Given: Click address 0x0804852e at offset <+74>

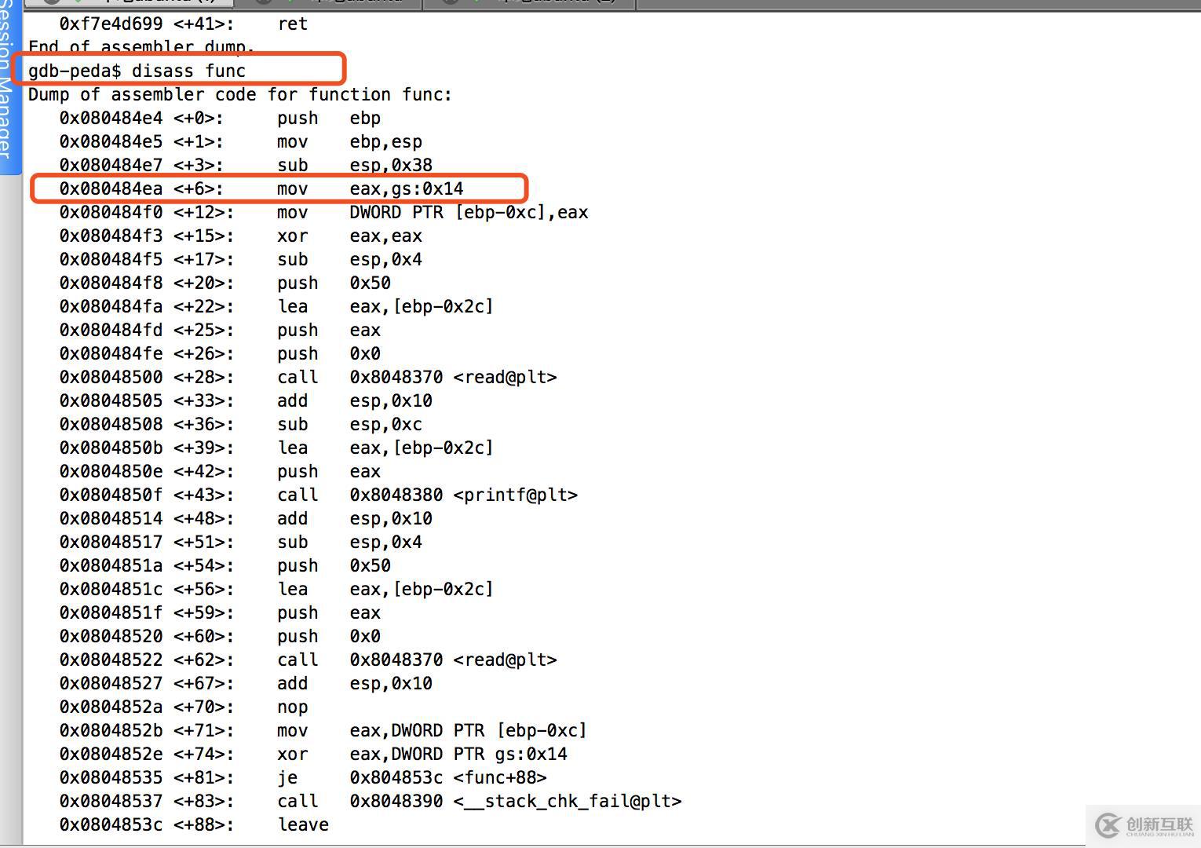Looking at the screenshot, I should coord(111,754).
